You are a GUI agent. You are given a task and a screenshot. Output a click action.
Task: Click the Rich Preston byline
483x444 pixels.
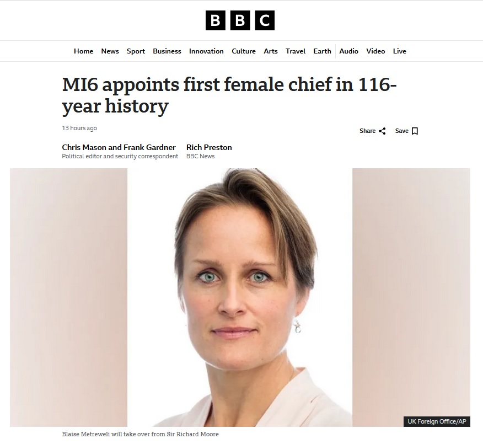point(209,147)
